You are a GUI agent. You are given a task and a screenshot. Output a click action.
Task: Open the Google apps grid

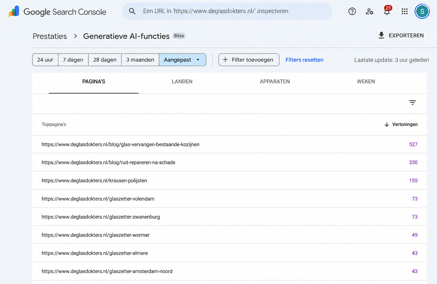pyautogui.click(x=404, y=11)
